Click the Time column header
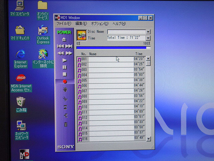The width and height of the screenshot is (214, 161). click(139, 54)
